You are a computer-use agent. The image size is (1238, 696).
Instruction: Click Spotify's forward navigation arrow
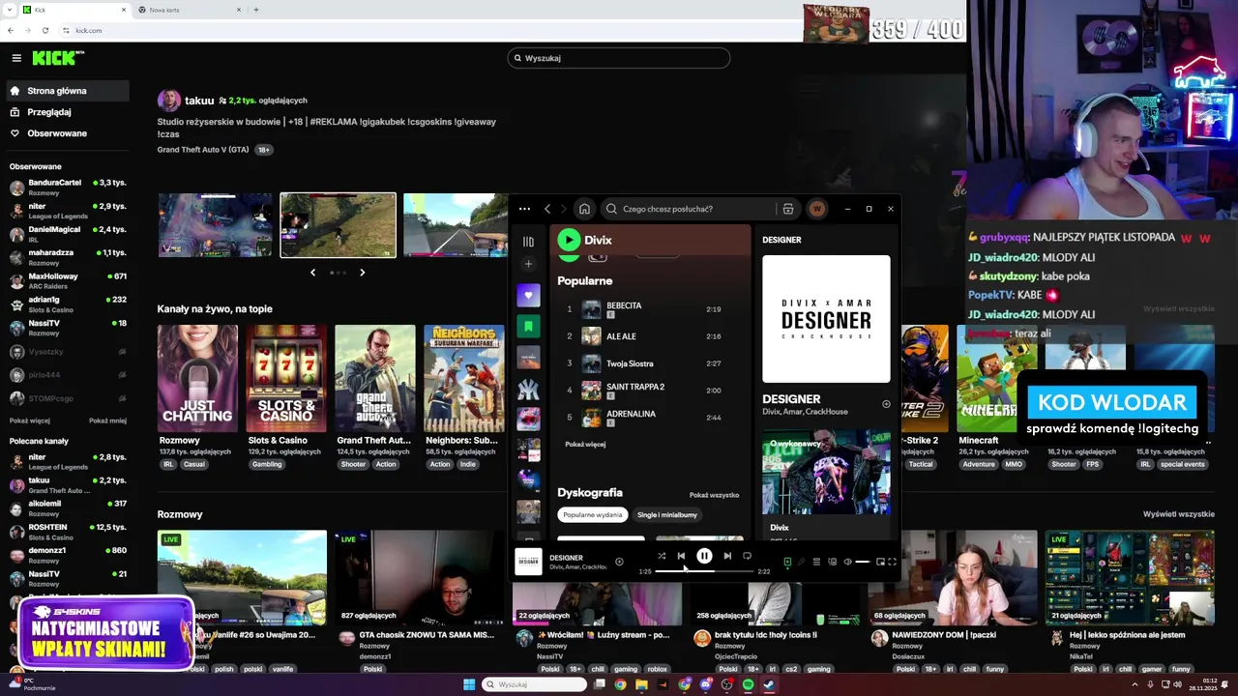click(565, 209)
